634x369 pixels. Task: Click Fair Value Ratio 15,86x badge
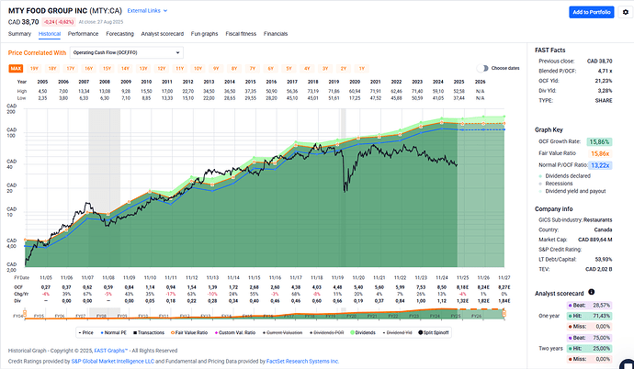point(600,153)
